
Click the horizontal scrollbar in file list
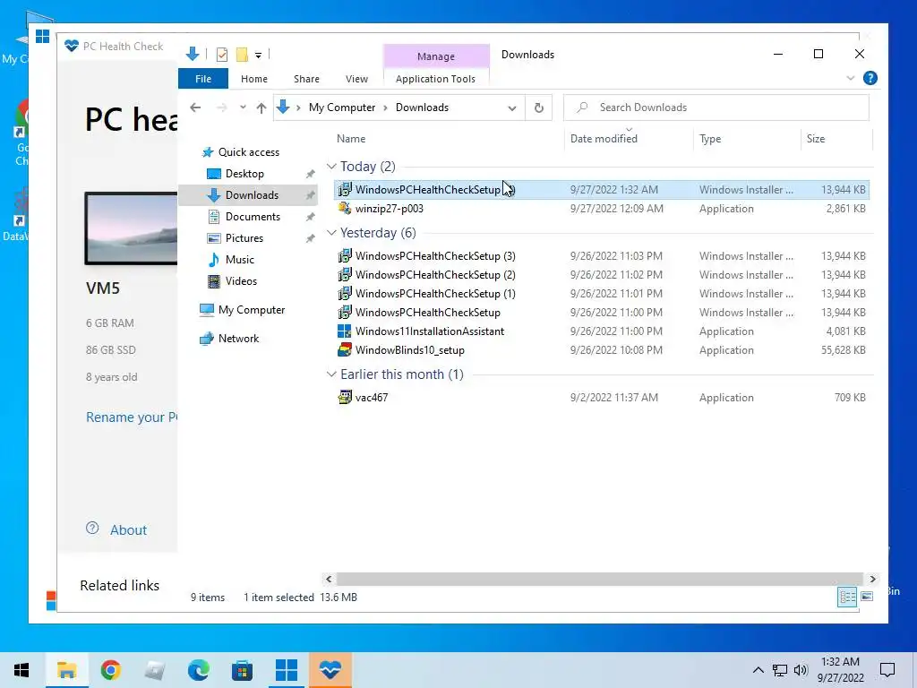click(x=599, y=580)
